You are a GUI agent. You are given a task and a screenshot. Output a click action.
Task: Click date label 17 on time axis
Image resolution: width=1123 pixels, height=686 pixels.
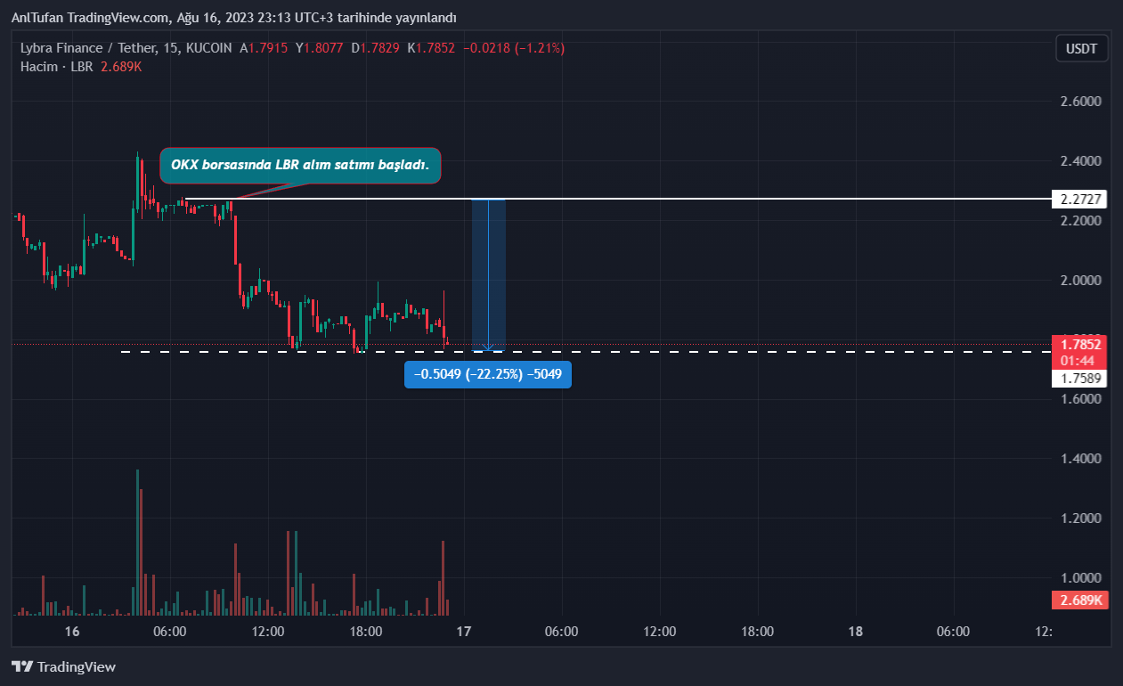click(x=463, y=632)
